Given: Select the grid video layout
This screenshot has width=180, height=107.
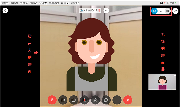Looking at the screenshot, I should pyautogui.click(x=168, y=11).
